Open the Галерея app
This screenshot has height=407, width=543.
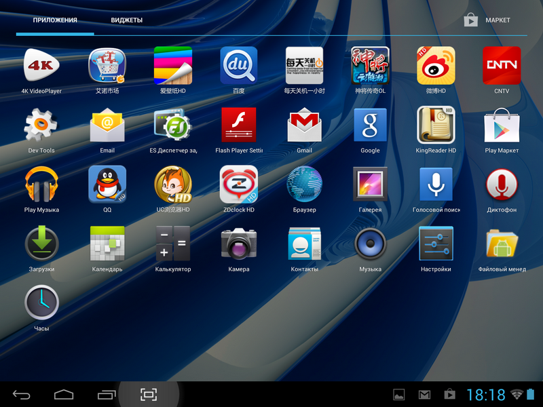[370, 185]
